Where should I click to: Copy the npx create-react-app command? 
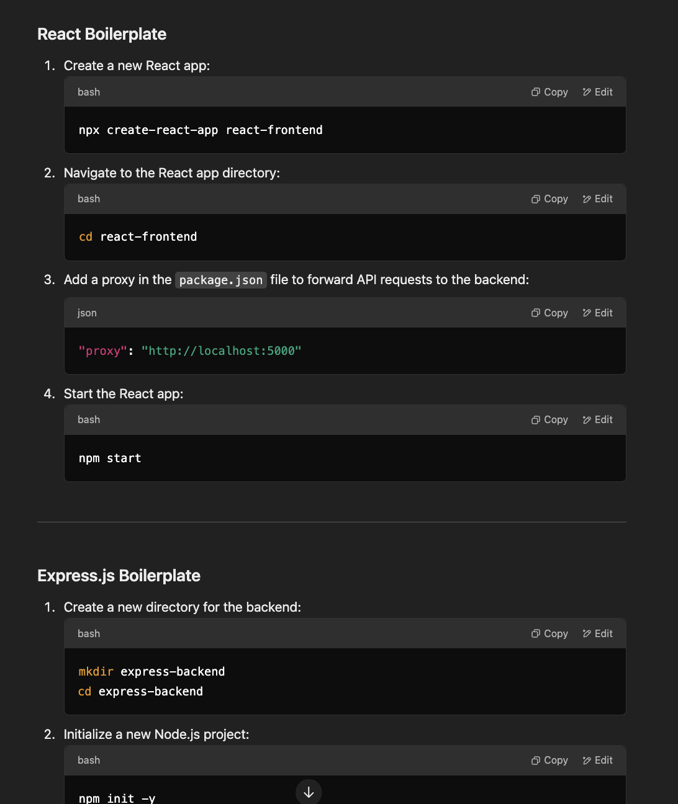(x=549, y=92)
